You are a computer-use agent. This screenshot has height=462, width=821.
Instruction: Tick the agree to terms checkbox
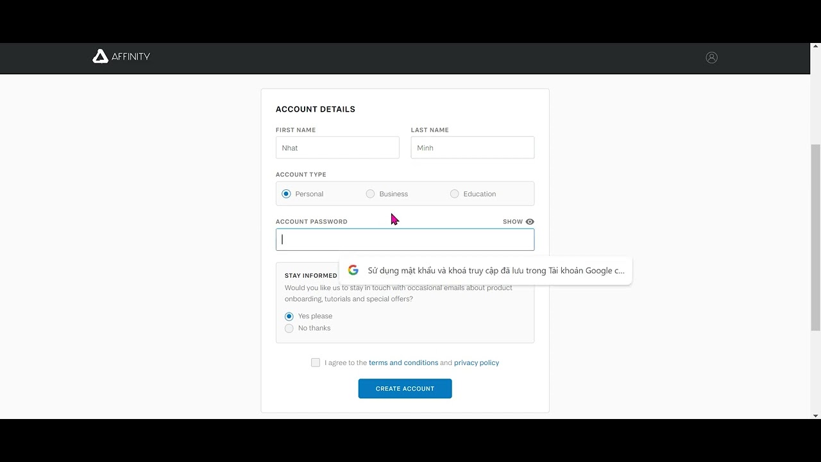click(316, 363)
